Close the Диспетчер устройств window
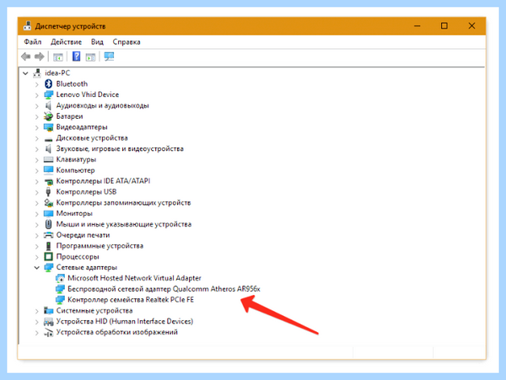Image resolution: width=506 pixels, height=380 pixels. (471, 26)
